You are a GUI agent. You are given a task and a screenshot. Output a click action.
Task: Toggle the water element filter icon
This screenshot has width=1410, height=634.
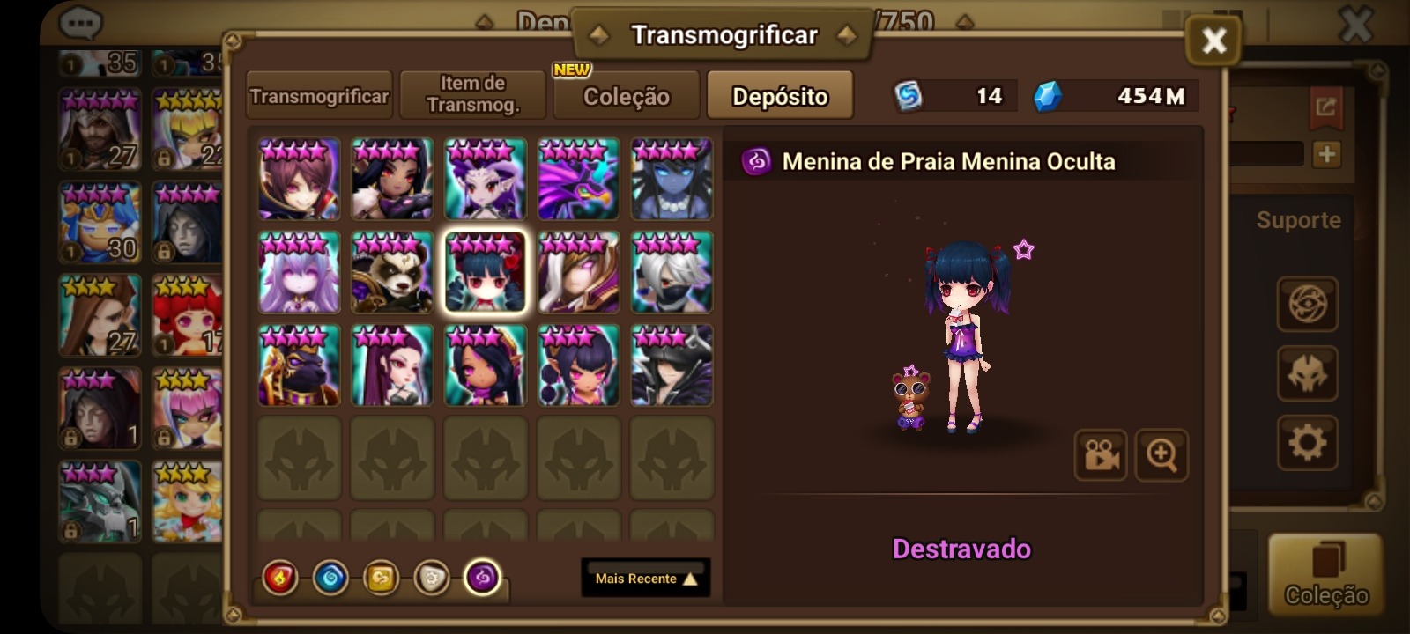[x=330, y=579]
